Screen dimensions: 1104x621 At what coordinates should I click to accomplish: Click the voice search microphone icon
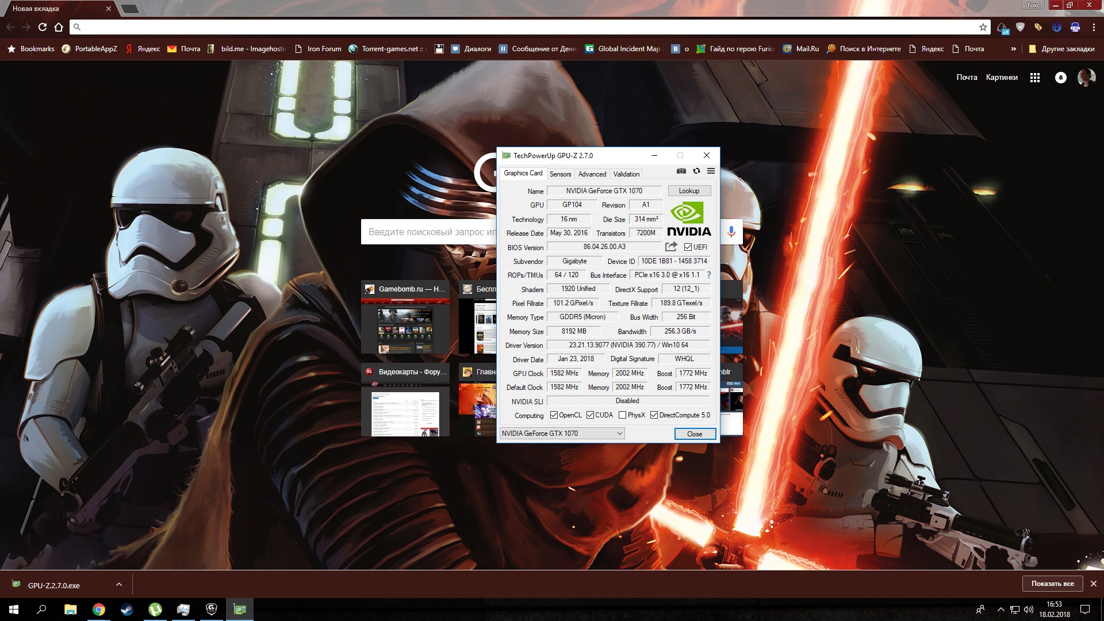(x=731, y=232)
